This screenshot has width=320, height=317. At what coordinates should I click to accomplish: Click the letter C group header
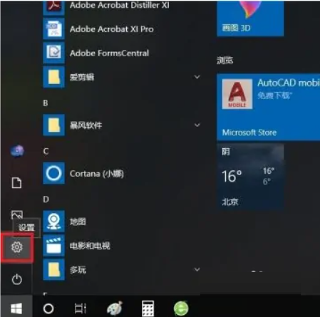46,151
